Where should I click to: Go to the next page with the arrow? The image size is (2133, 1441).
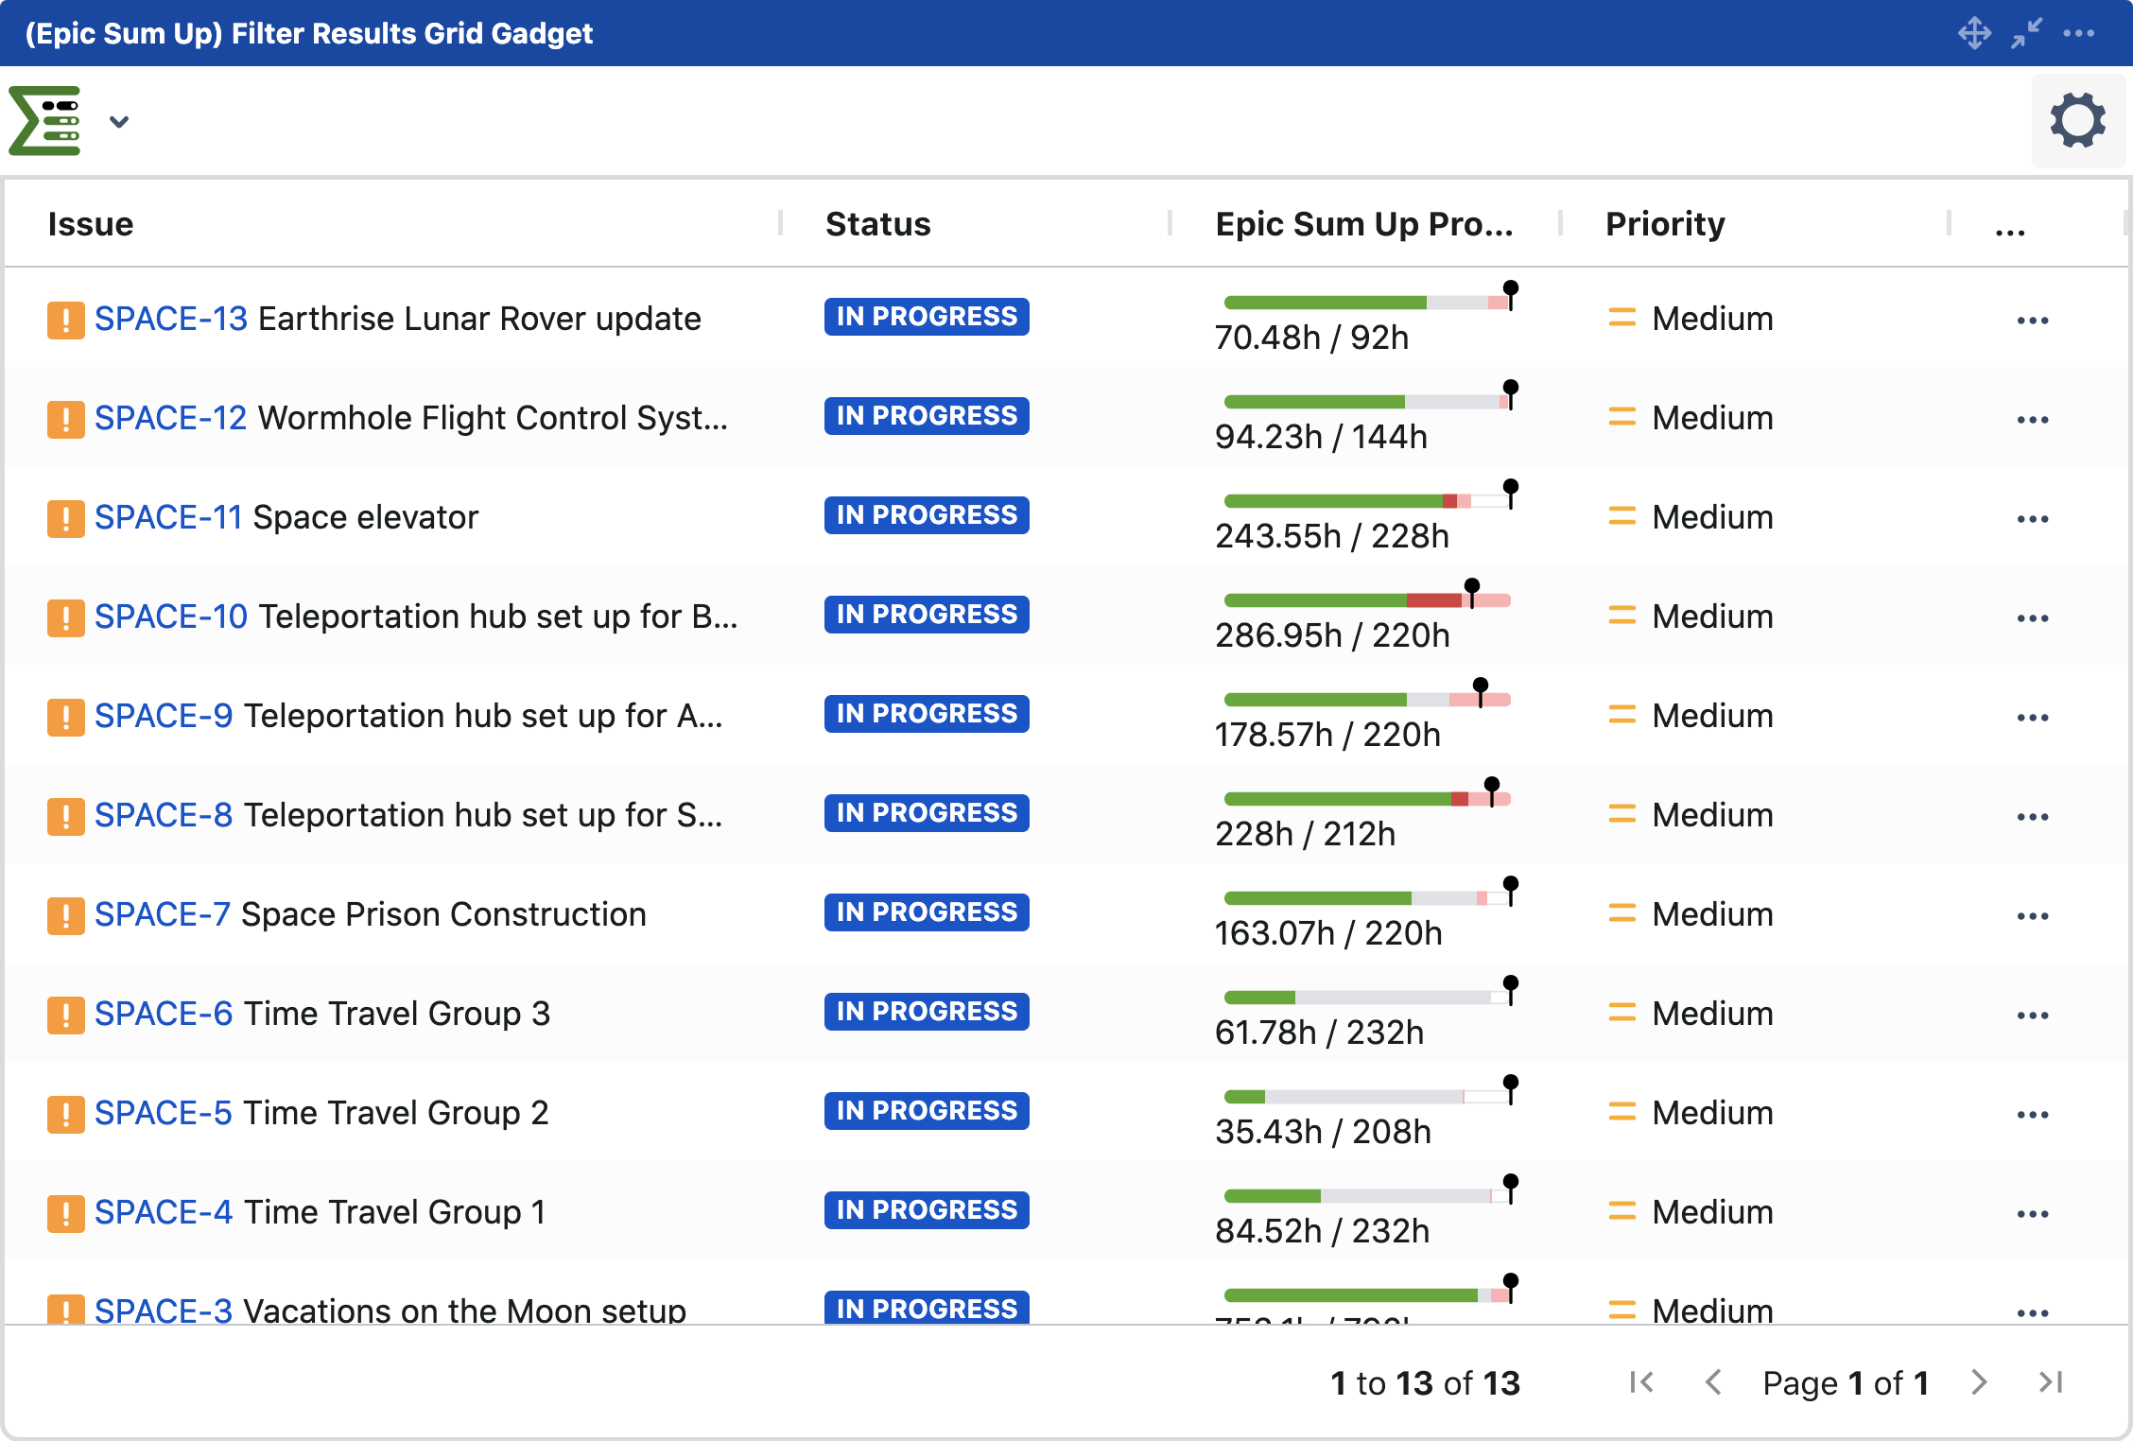click(1978, 1382)
